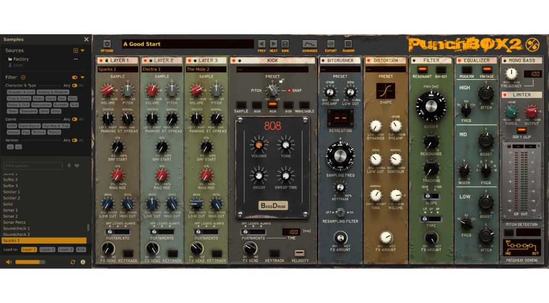Select the 909 kick generator tab
549x303 pixels.
257,105
